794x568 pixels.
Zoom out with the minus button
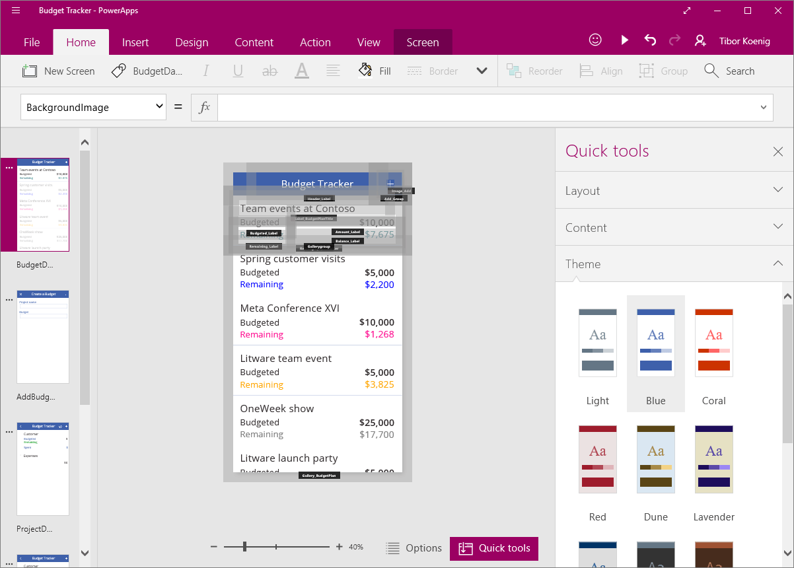214,547
